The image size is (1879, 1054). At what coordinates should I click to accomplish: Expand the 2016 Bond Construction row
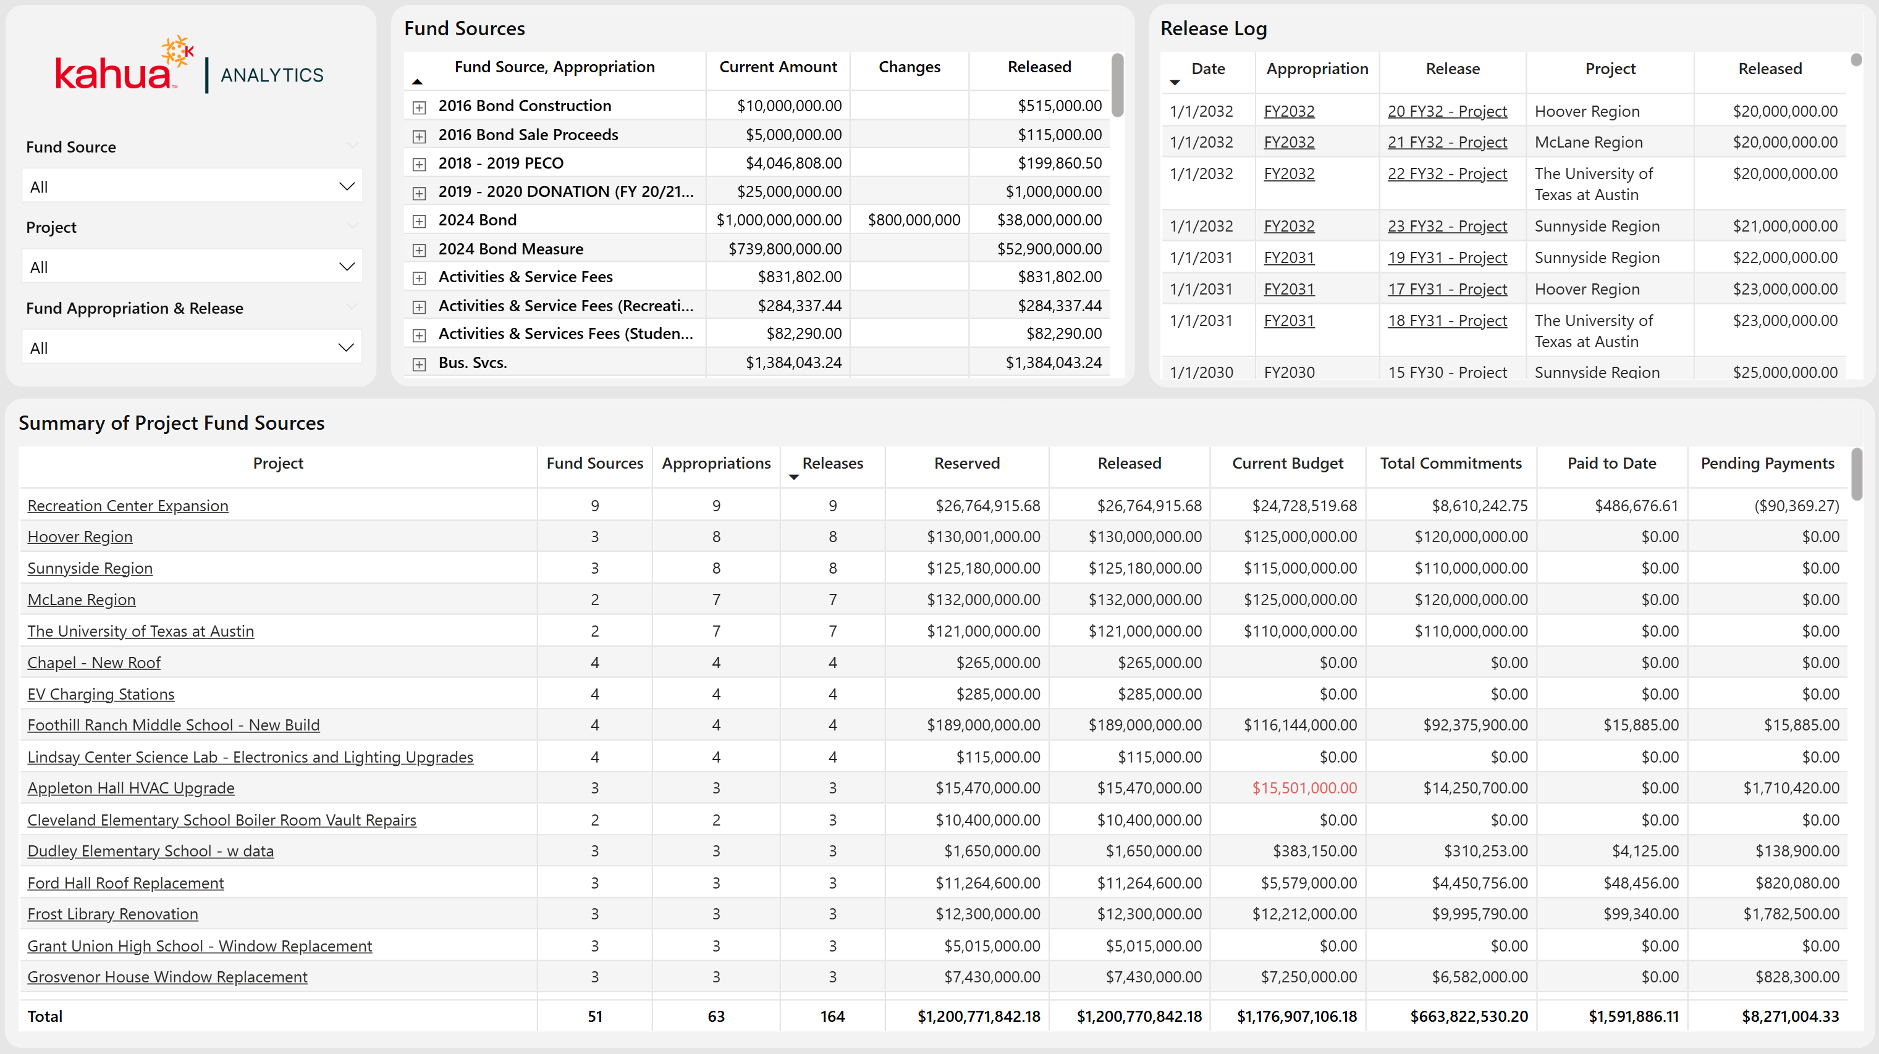(420, 108)
